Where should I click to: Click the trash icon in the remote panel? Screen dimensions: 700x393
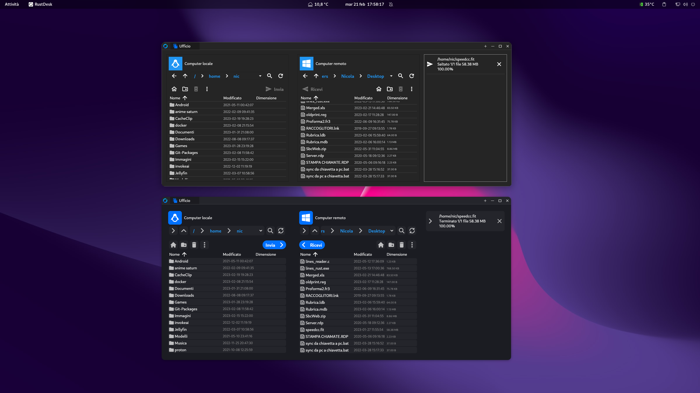[401, 89]
